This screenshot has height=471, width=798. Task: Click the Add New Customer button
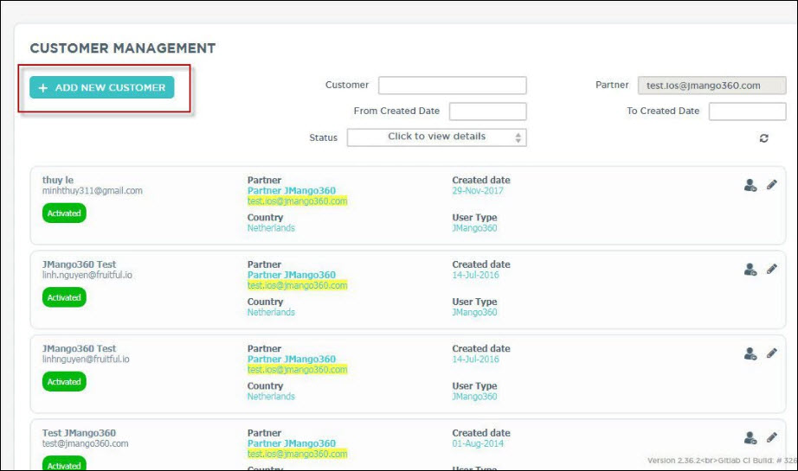click(102, 87)
